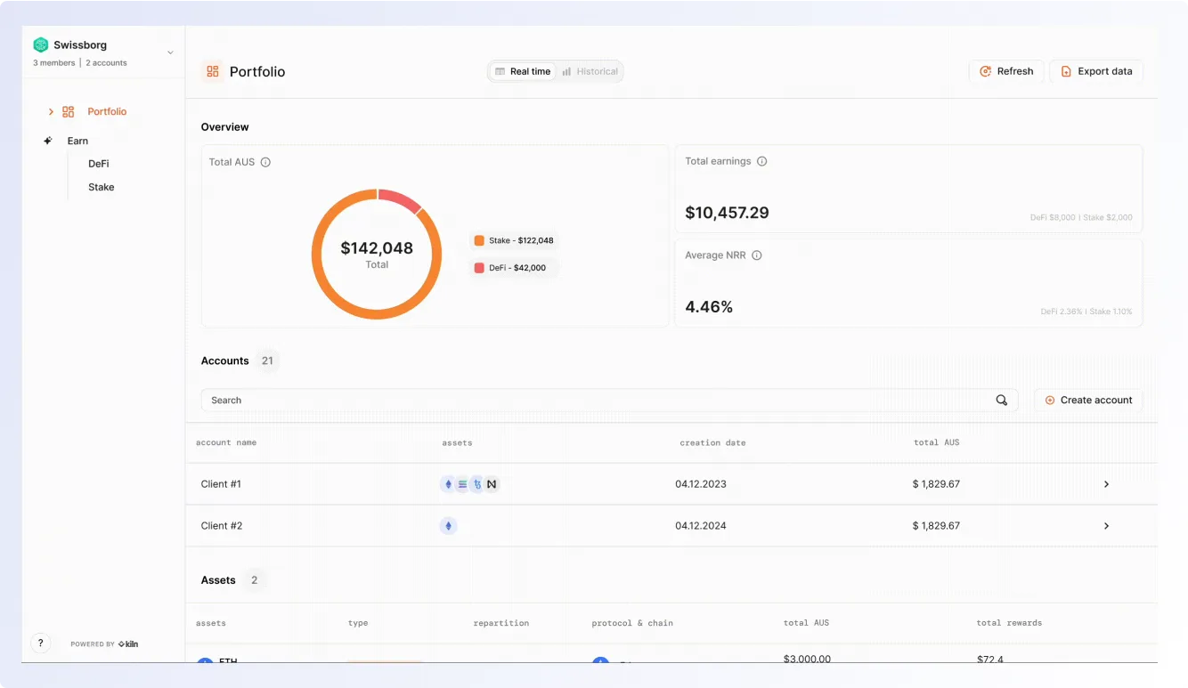Click the protocol & chain column header
The image size is (1188, 688).
[632, 623]
